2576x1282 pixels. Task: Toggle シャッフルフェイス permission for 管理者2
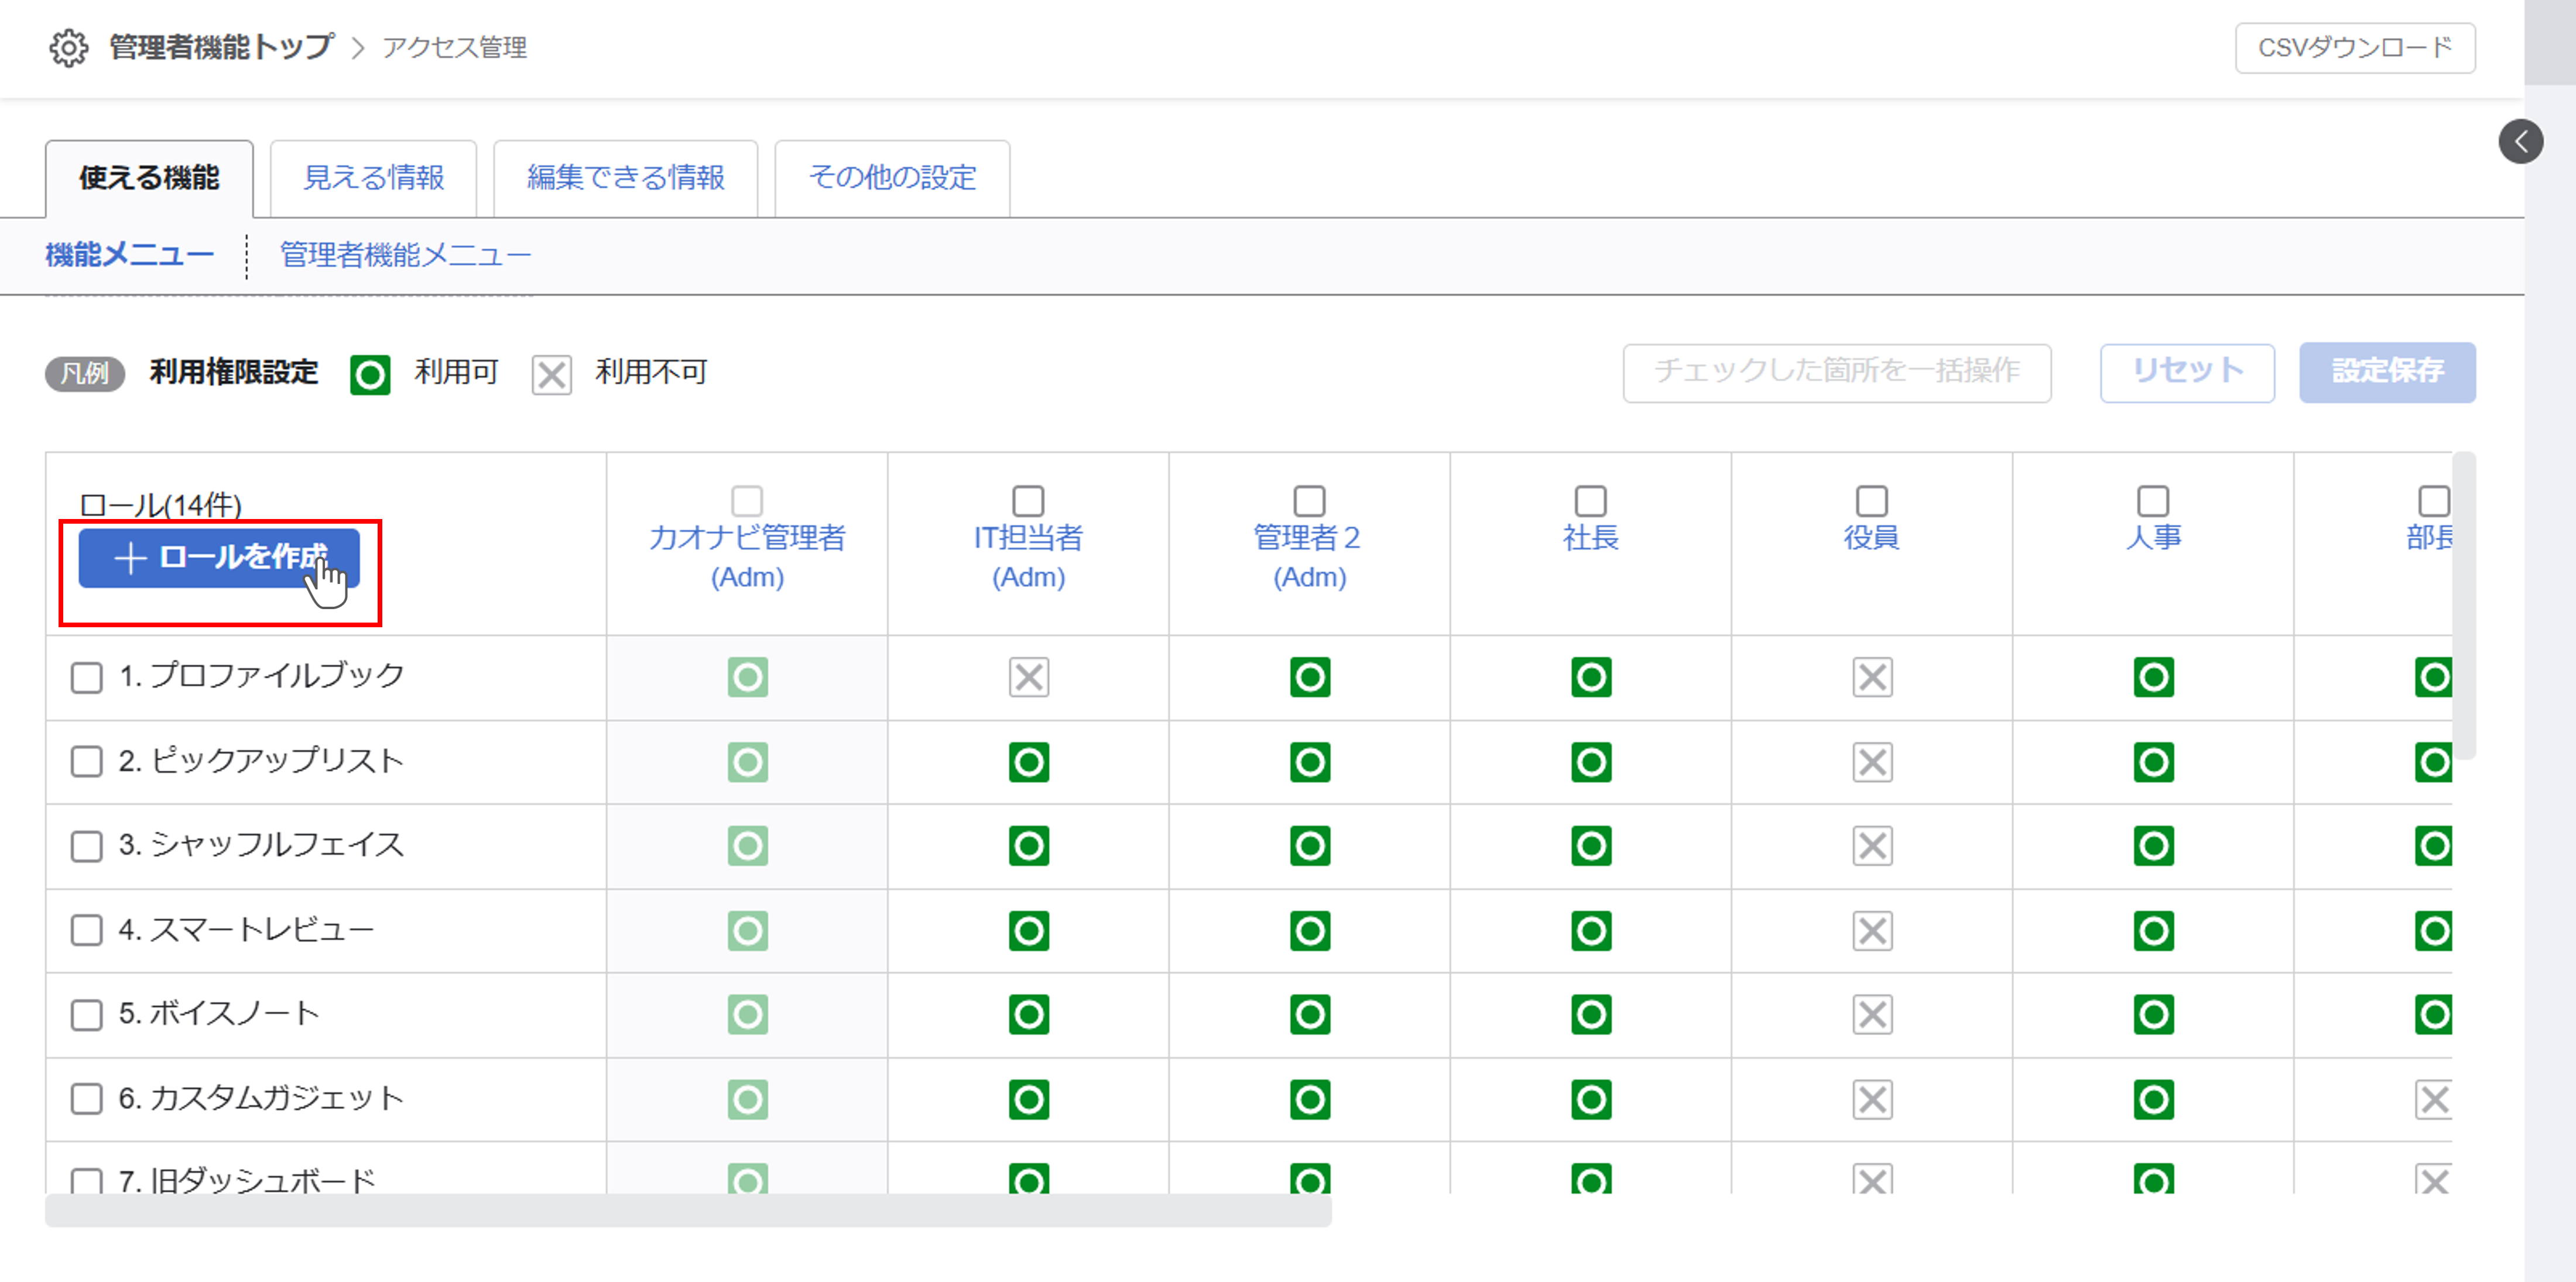1310,846
